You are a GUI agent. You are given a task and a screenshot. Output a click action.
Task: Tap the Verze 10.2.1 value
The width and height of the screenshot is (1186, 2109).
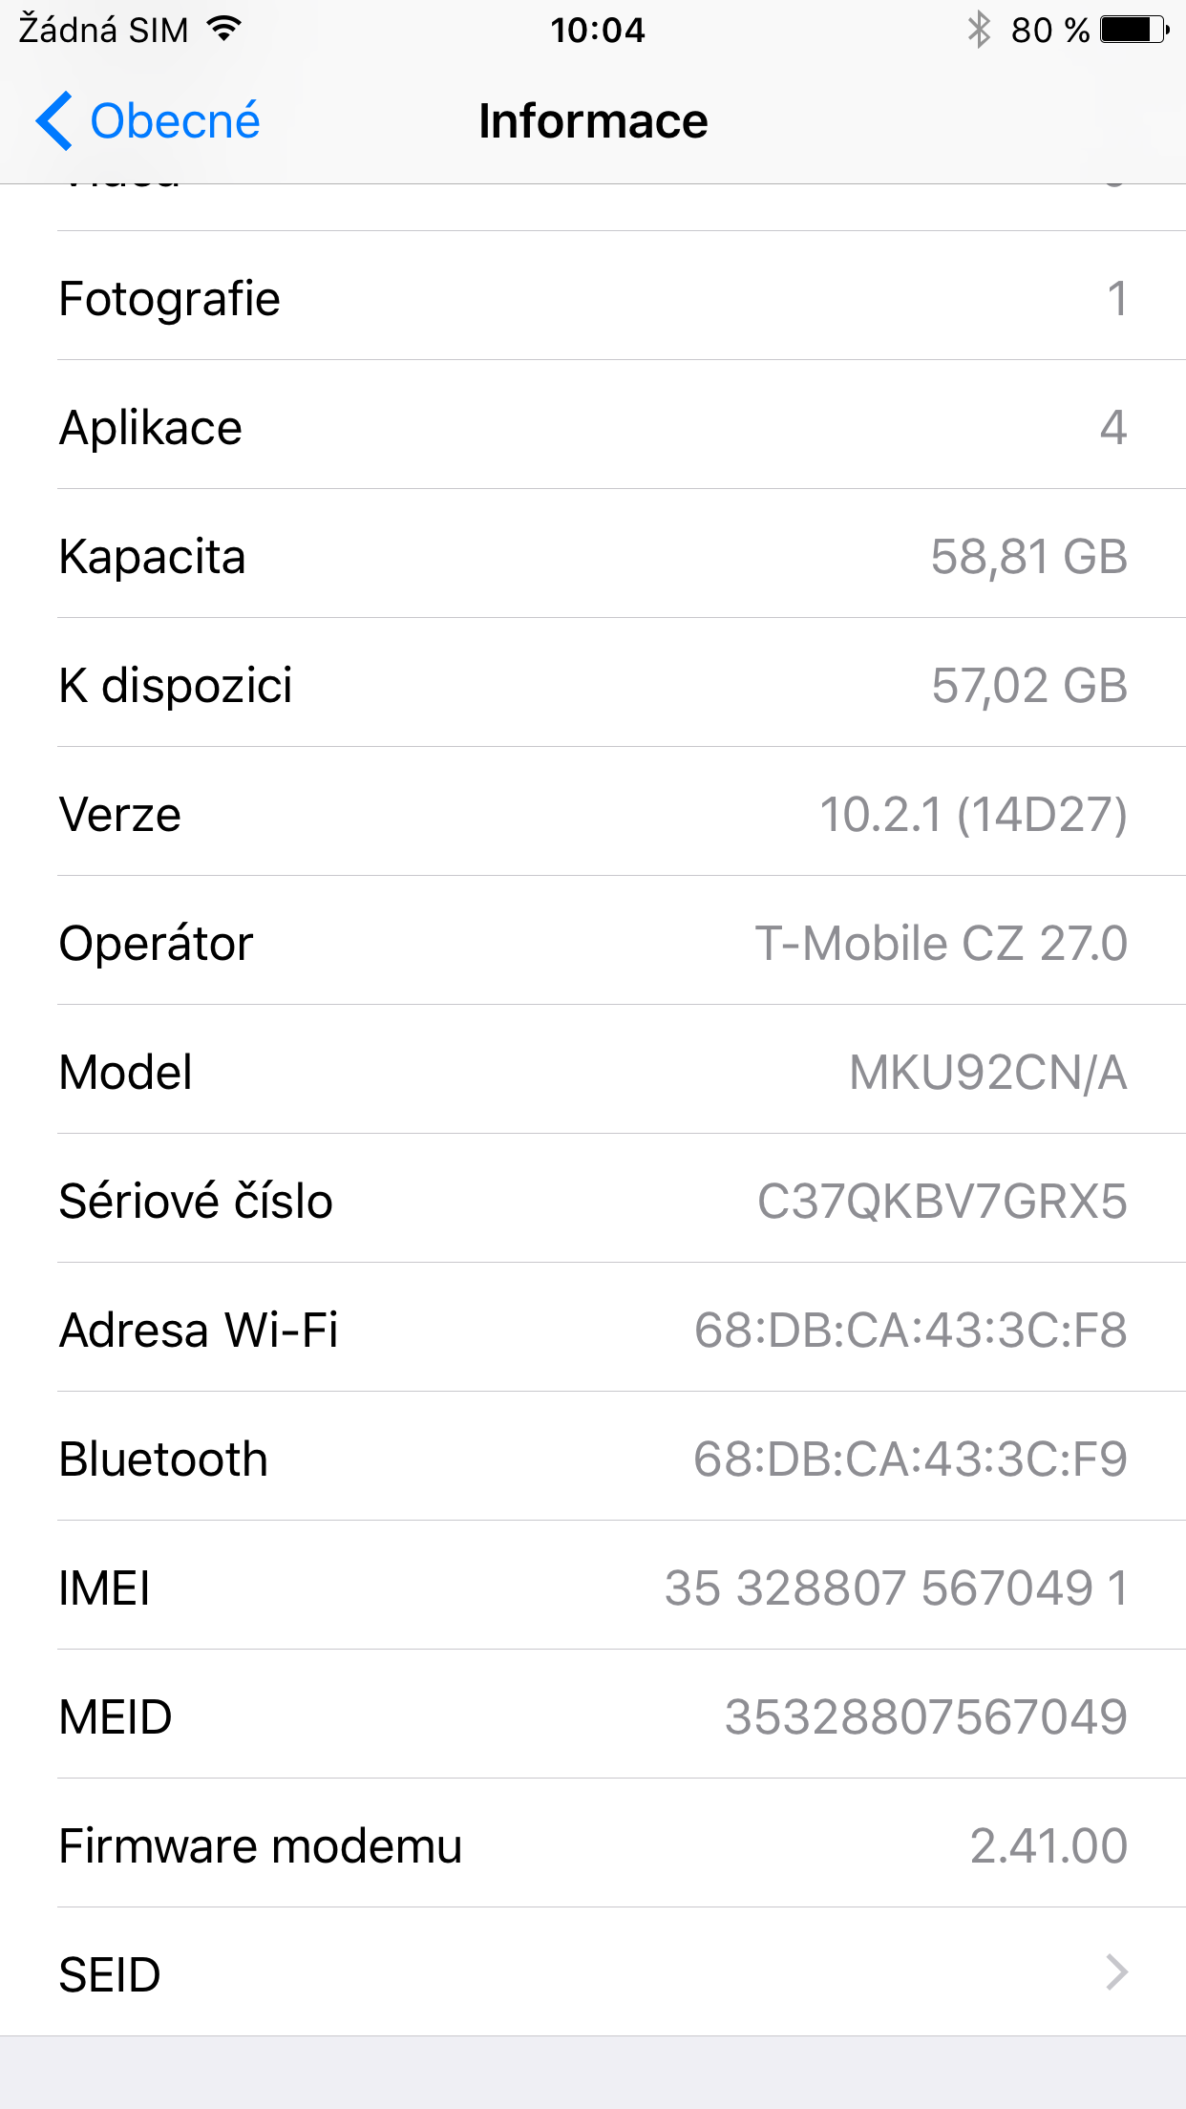pos(973,814)
